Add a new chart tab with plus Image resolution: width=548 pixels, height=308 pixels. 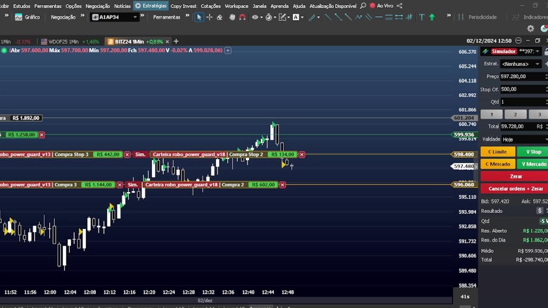[x=176, y=41]
